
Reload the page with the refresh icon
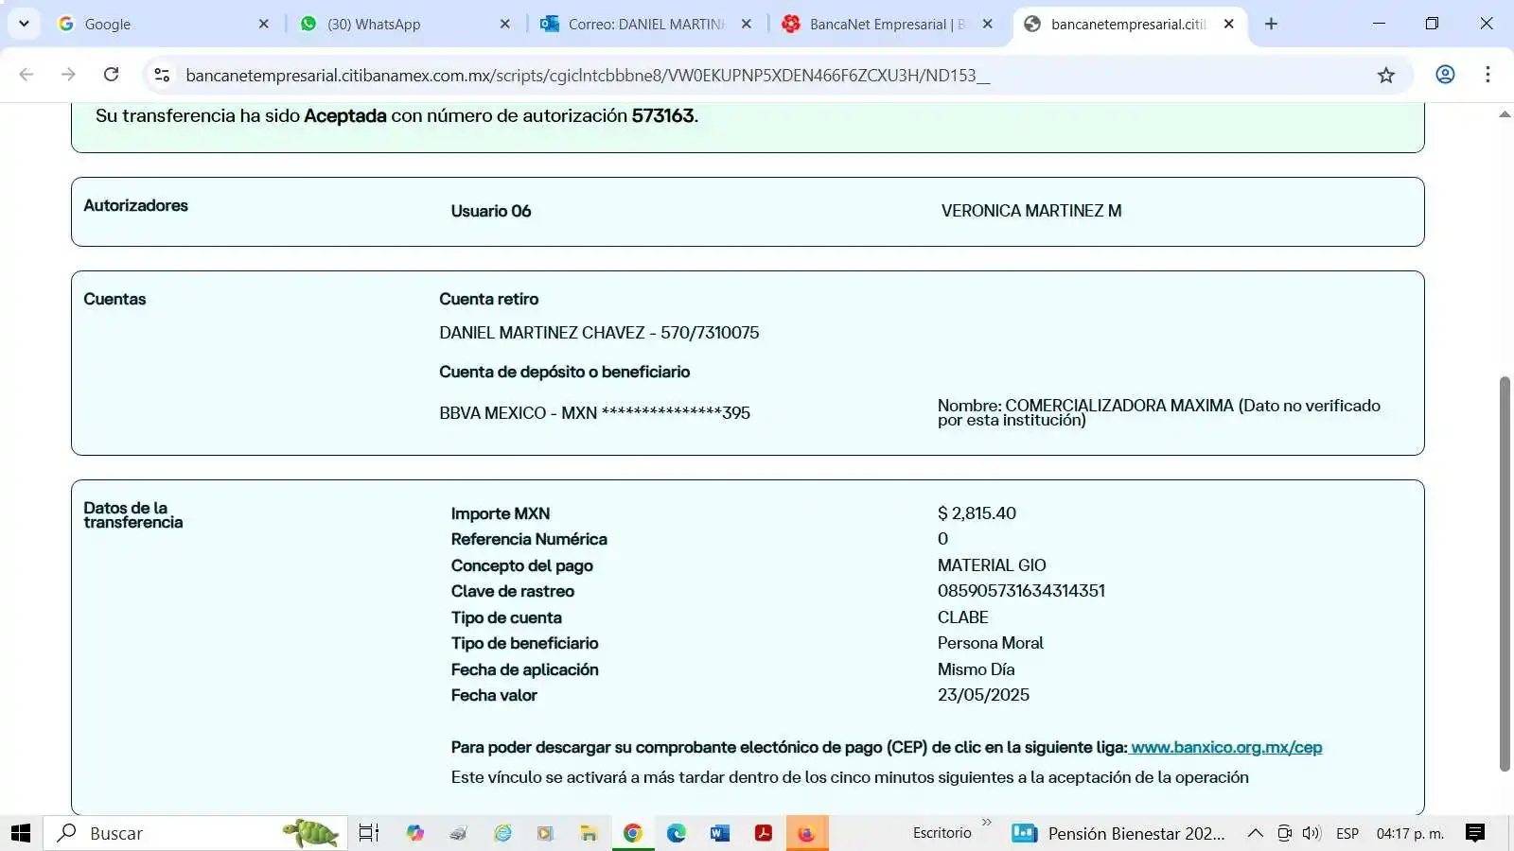111,75
